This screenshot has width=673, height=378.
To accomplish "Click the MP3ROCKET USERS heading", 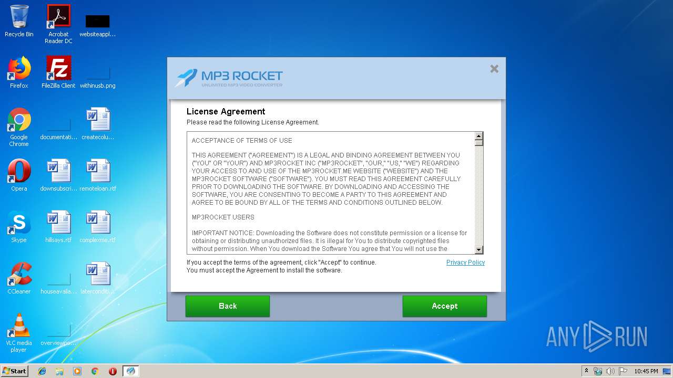I will (x=223, y=217).
